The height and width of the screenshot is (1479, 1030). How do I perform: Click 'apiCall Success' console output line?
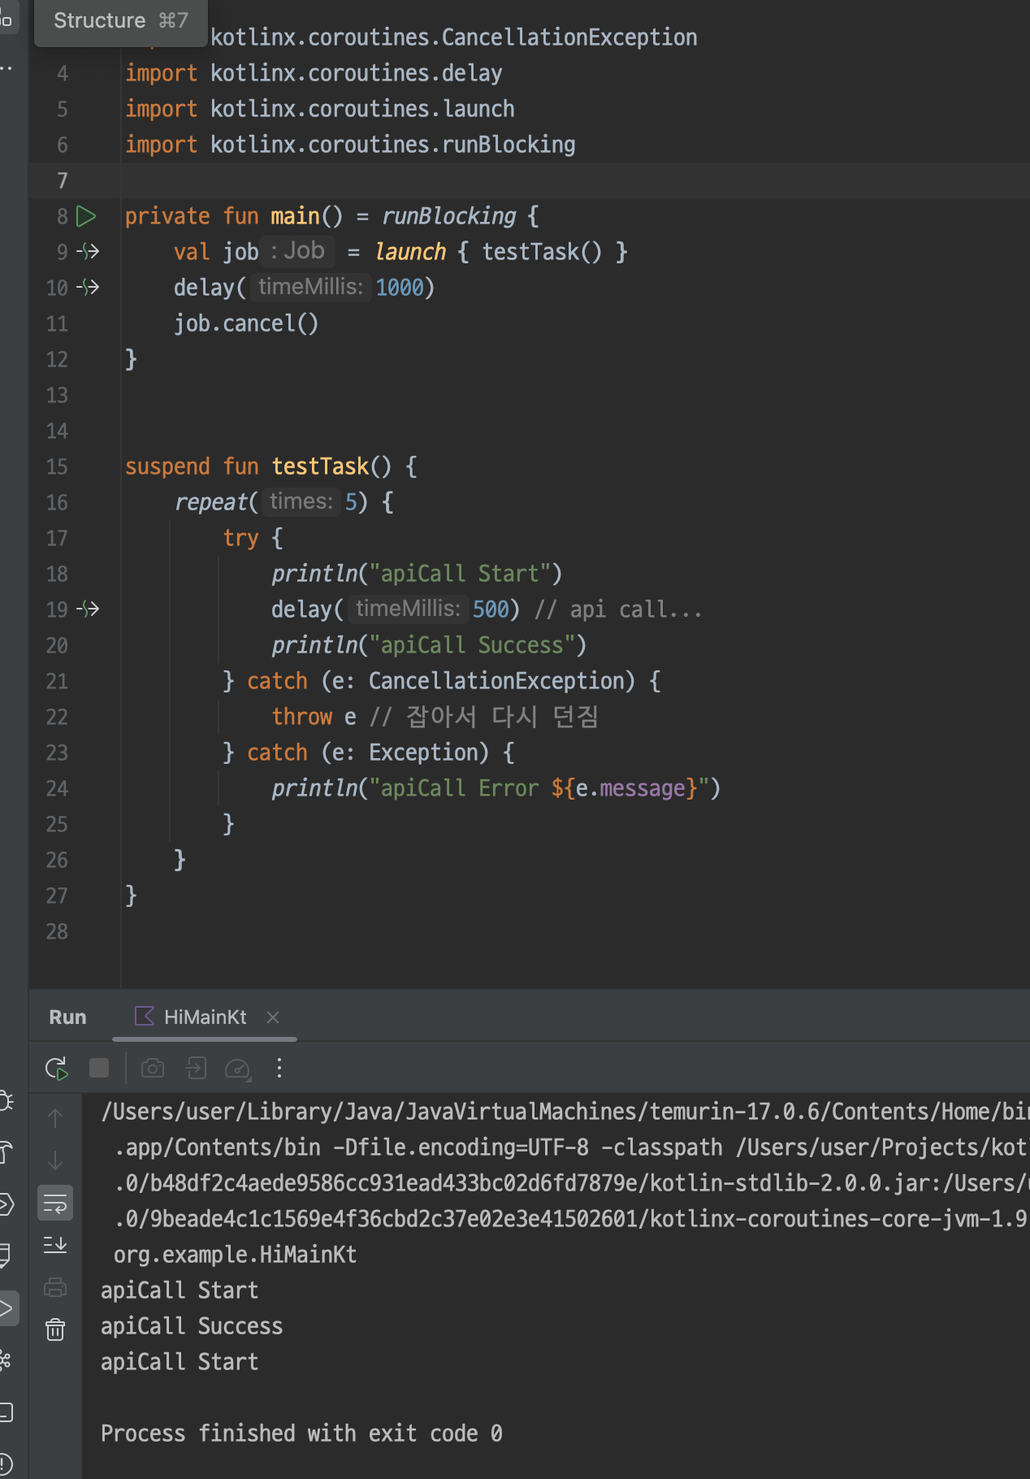(192, 1326)
